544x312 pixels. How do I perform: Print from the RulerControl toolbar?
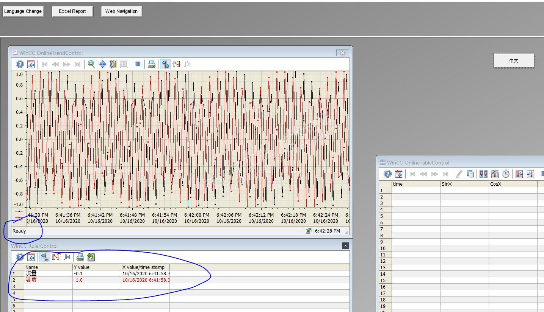pyautogui.click(x=80, y=257)
